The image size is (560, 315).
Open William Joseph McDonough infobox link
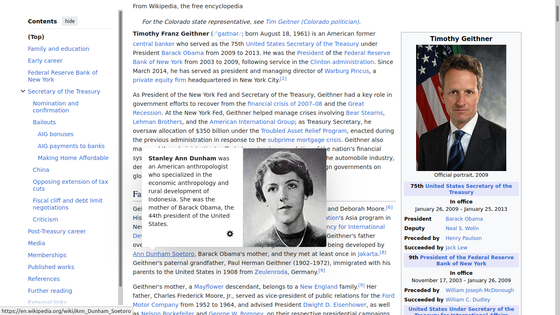pyautogui.click(x=480, y=290)
